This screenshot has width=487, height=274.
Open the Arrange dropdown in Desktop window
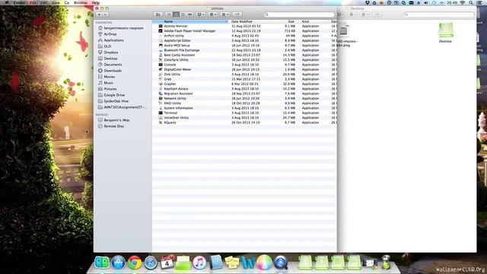pos(365,14)
